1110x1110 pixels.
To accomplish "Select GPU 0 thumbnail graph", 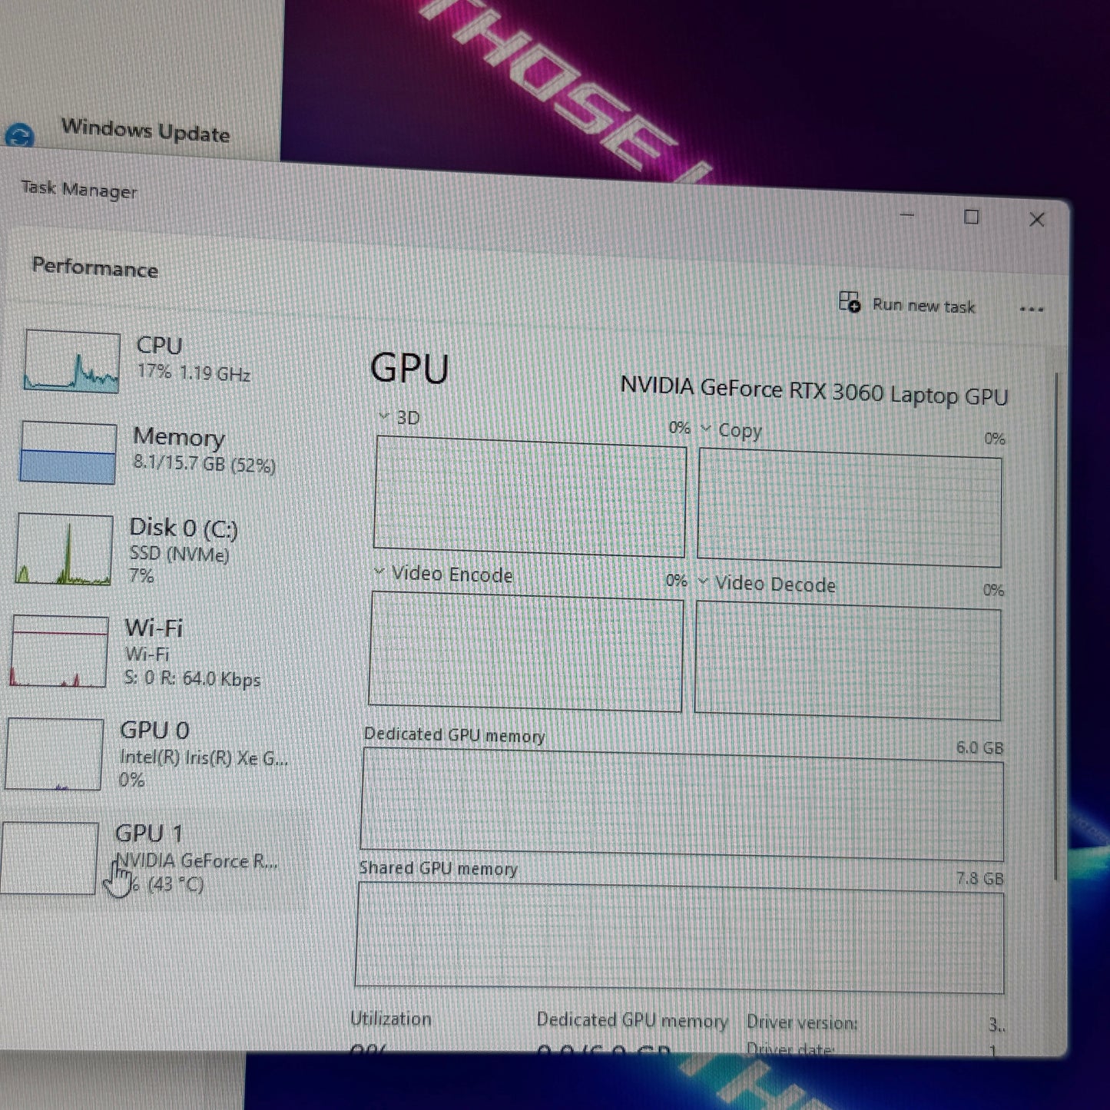I will tap(54, 754).
